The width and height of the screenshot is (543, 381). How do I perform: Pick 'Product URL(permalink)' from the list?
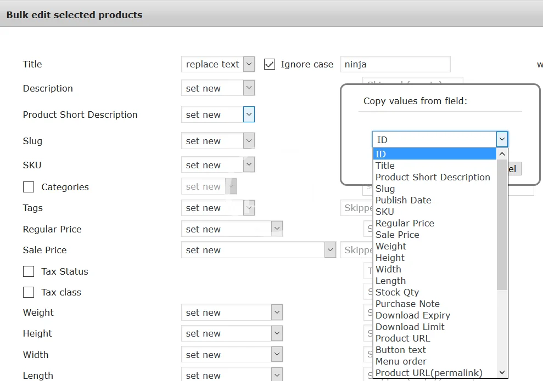click(429, 373)
